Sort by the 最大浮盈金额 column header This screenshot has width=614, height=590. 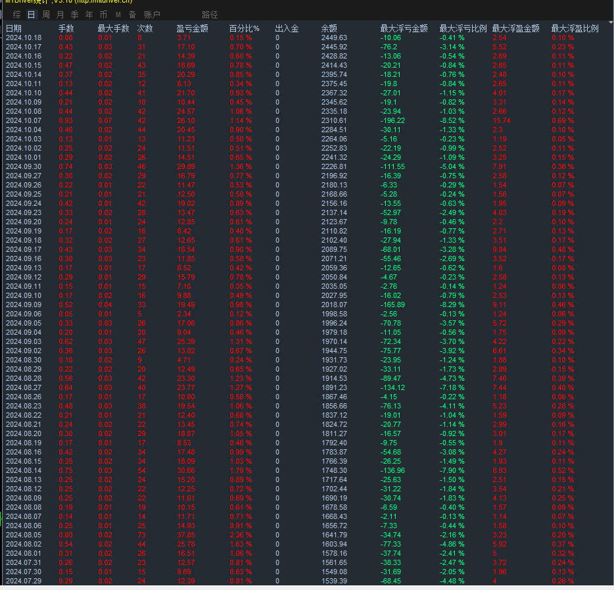[515, 28]
